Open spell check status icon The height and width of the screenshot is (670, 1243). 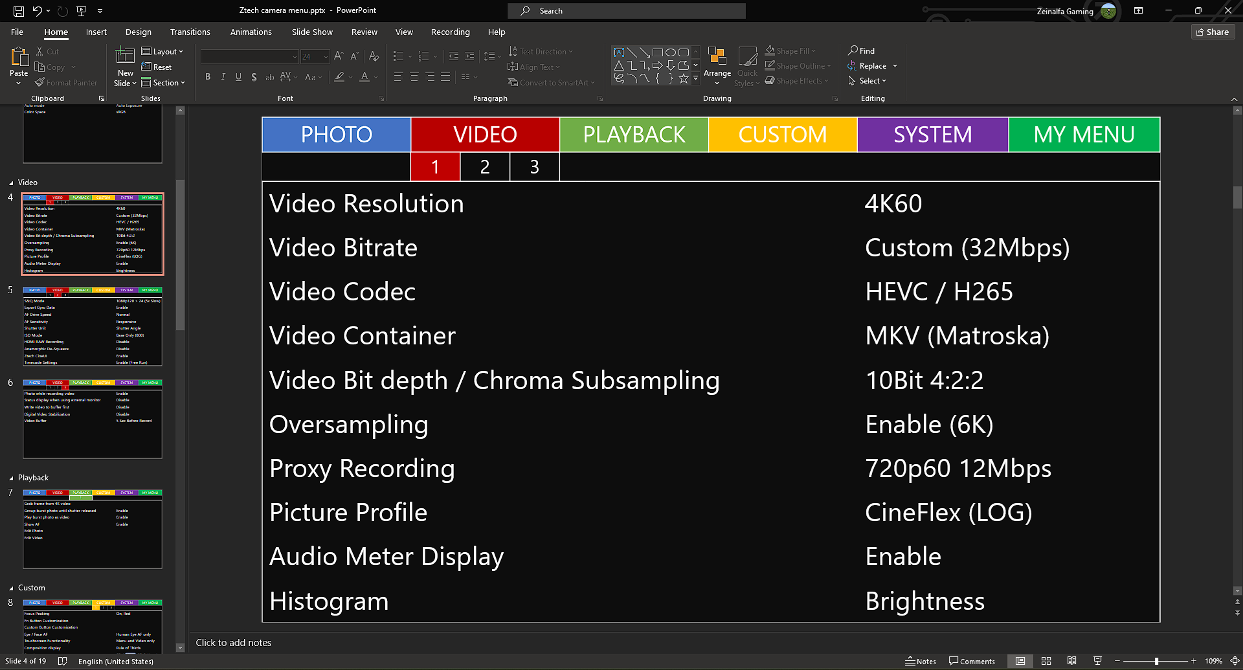point(63,661)
